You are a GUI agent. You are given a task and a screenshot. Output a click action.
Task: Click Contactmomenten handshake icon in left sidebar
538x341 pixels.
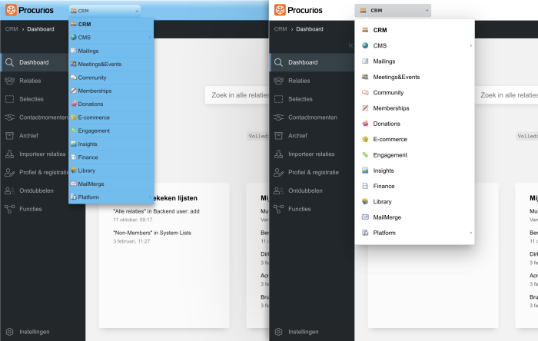coord(9,118)
